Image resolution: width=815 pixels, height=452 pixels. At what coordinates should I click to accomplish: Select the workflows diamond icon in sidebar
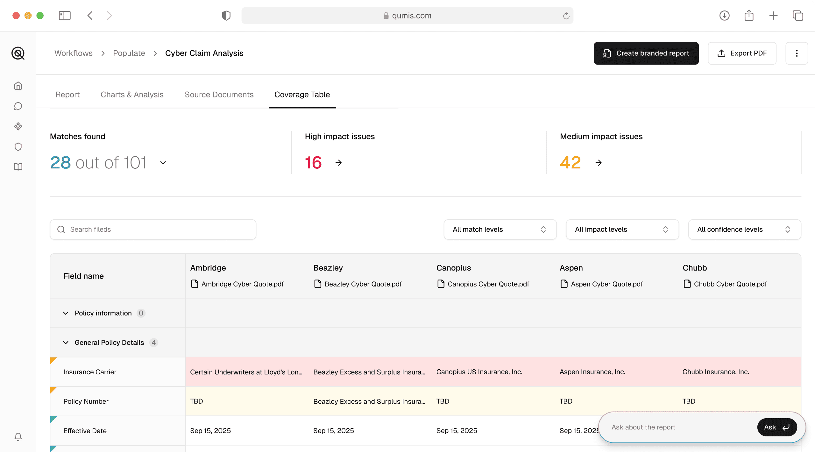coord(18,126)
